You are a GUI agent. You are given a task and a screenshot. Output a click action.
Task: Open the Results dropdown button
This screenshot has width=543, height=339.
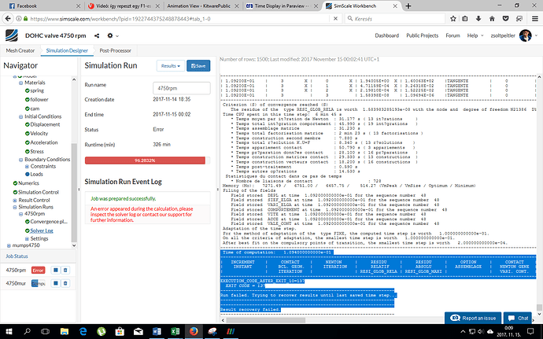(171, 66)
